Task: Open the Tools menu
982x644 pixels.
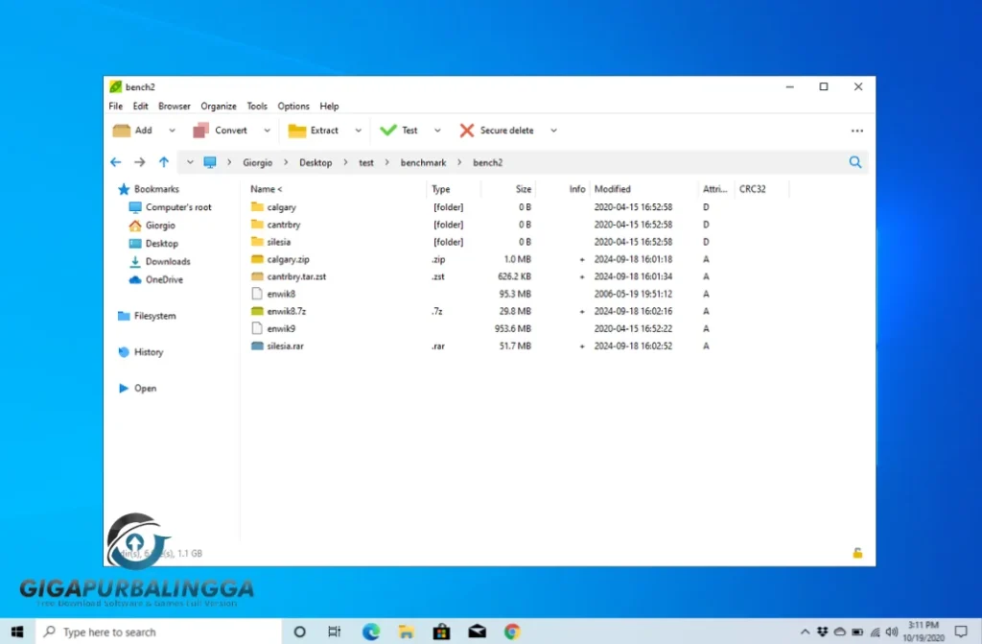Action: pyautogui.click(x=257, y=107)
